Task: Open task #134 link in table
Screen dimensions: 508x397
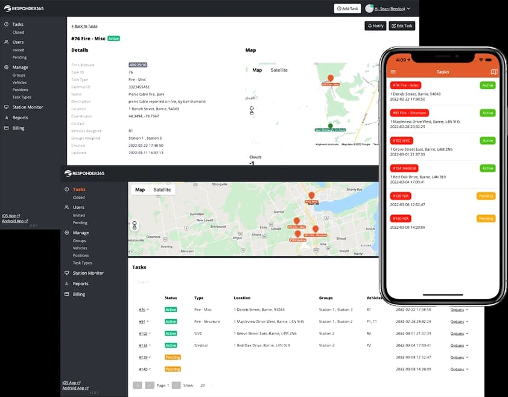Action: click(x=143, y=346)
